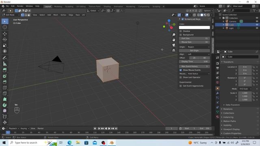Enable Show Last Operator checkbox
Screen dimensions: 260x146
[180, 77]
